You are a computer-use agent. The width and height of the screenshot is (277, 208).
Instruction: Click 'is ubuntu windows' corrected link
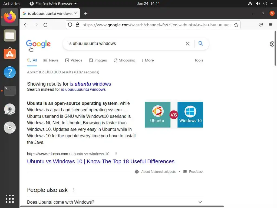point(90,84)
